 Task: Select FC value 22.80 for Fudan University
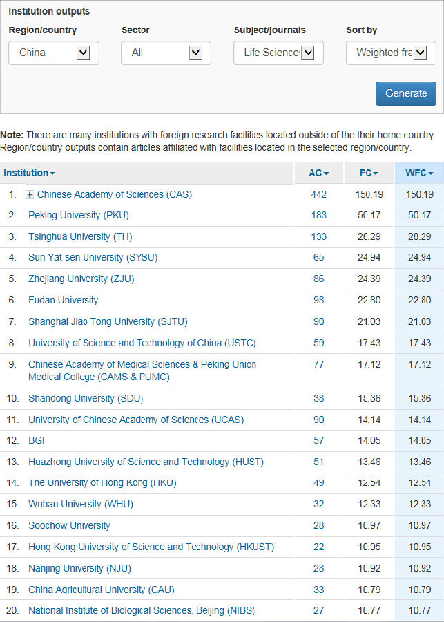click(x=369, y=301)
